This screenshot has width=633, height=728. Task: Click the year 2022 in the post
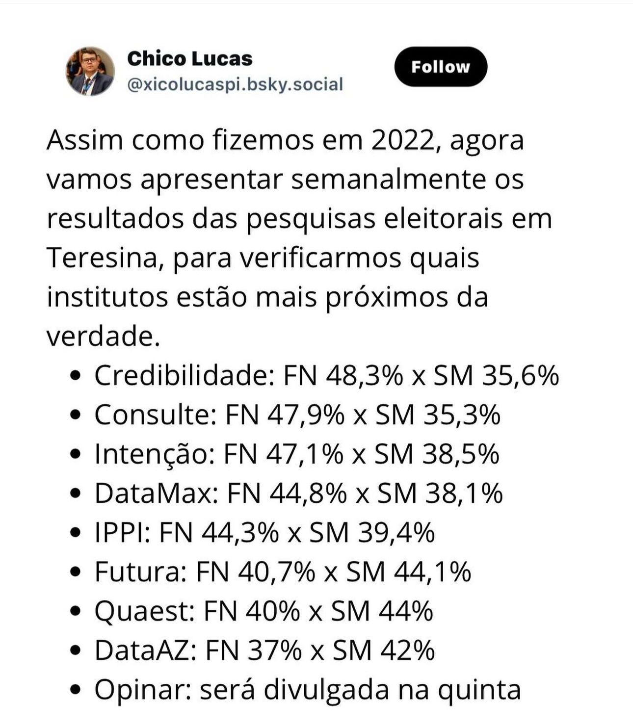pos(403,140)
